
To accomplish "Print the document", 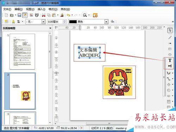I will click(x=37, y=15).
